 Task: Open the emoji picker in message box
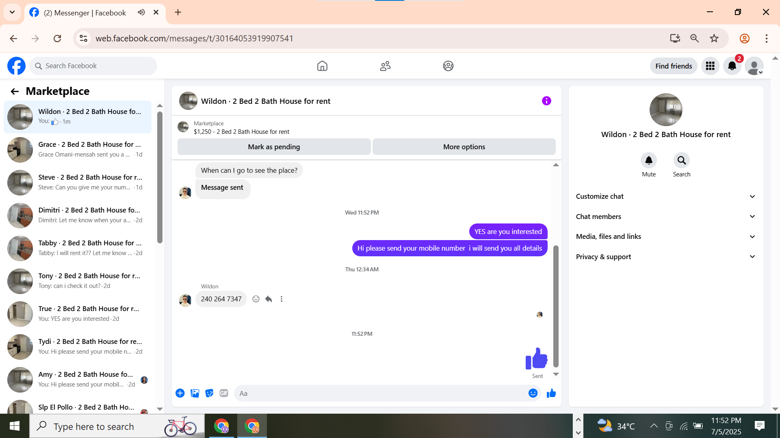tap(533, 393)
